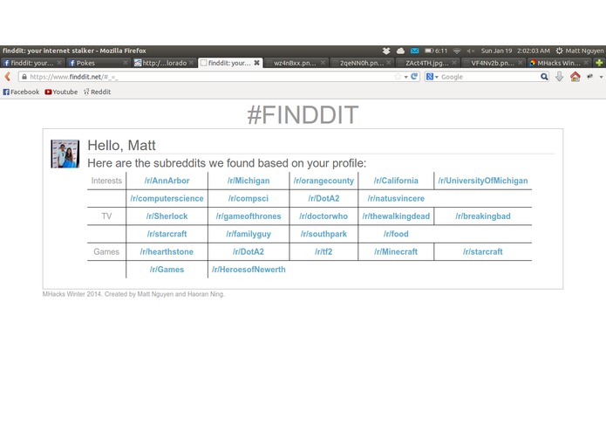Viewport: 606px width, 431px height.
Task: Open /r/DotA2 in the Games row
Action: tap(249, 251)
